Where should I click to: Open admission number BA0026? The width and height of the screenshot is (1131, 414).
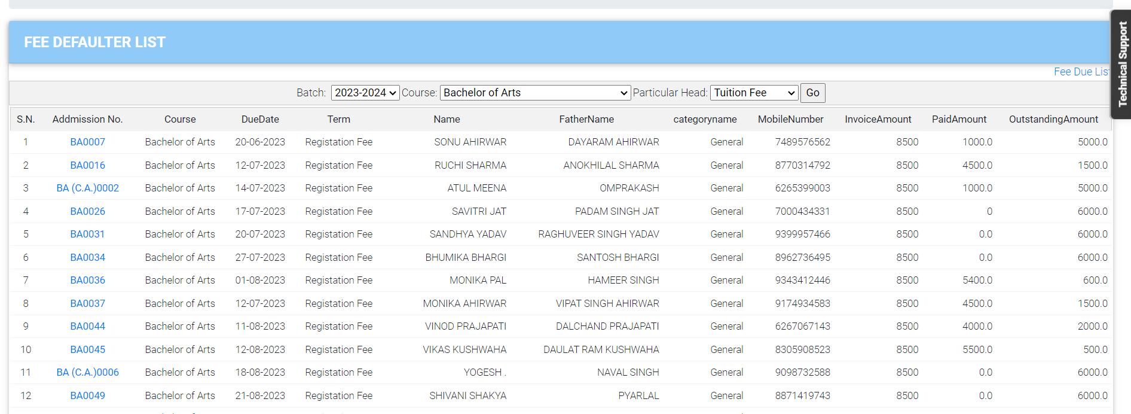(87, 211)
